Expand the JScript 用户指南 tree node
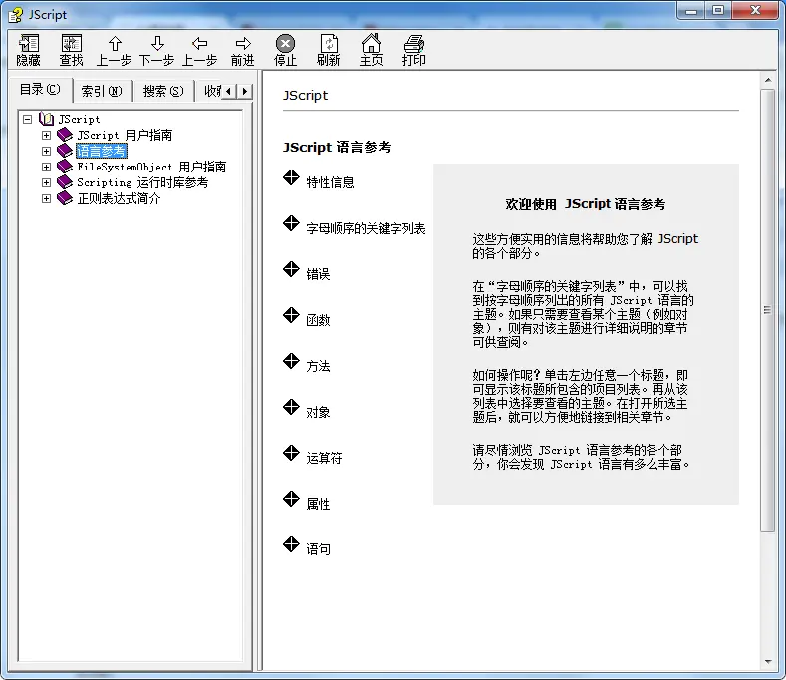The image size is (786, 680). [x=46, y=135]
